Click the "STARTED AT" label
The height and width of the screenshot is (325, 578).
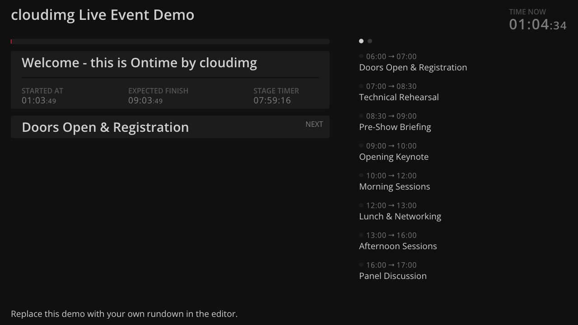(42, 91)
